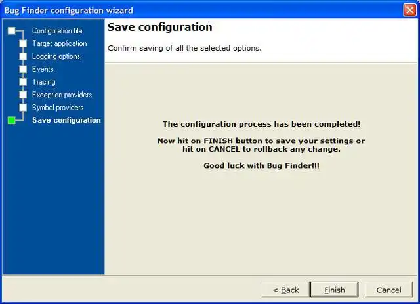The width and height of the screenshot is (420, 304).
Task: Switch to the Symbol providers step label
Action: (x=58, y=108)
